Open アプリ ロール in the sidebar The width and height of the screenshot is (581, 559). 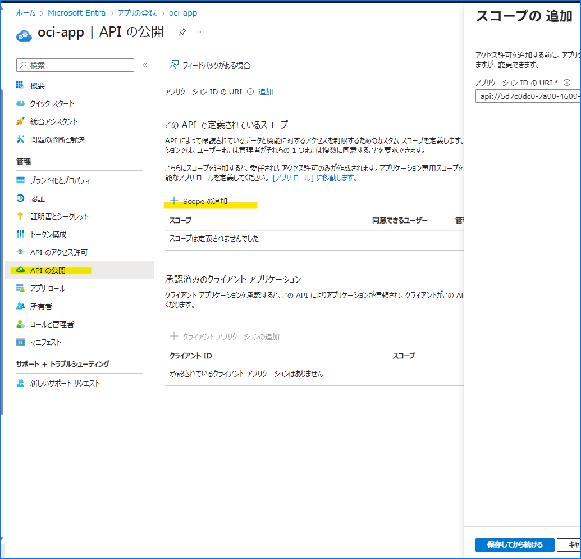(48, 288)
